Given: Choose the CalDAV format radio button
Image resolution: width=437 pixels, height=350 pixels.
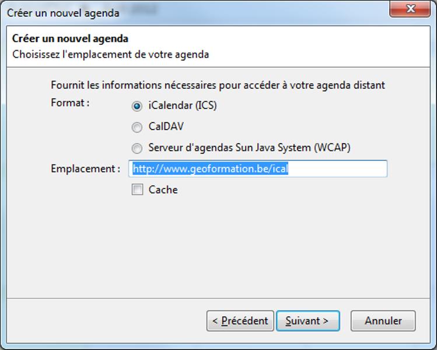Looking at the screenshot, I should [x=137, y=127].
